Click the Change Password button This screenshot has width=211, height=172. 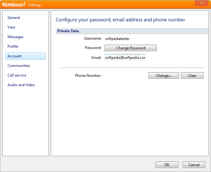(130, 48)
